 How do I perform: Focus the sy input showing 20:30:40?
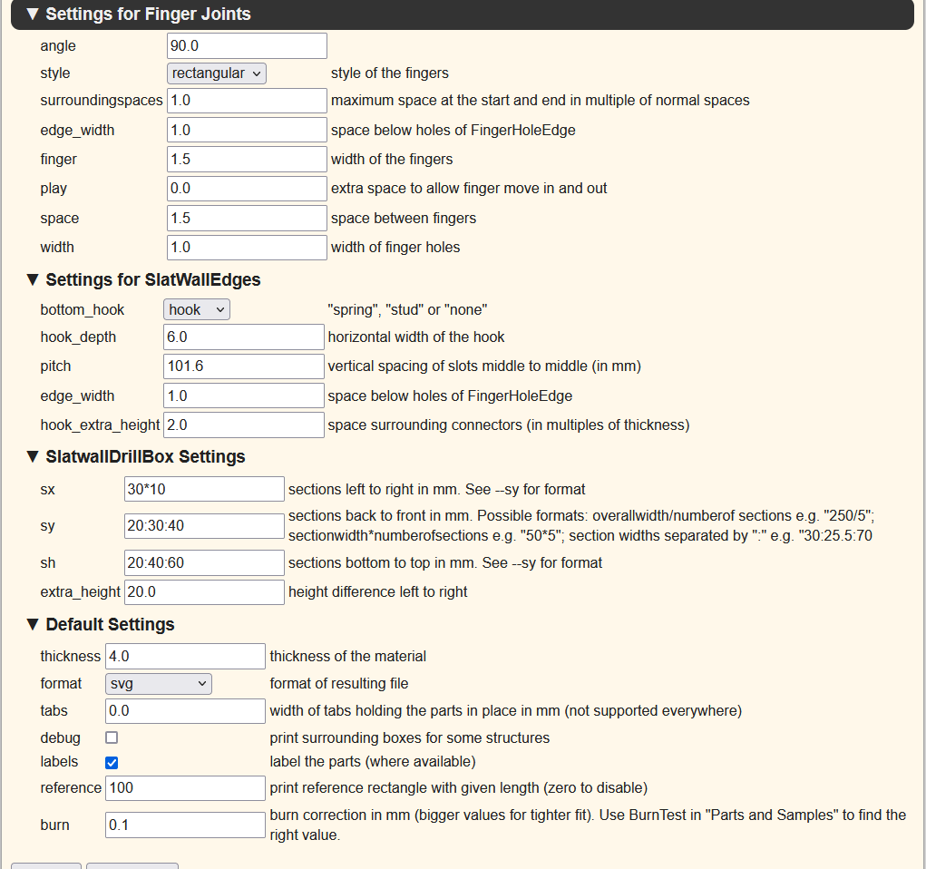(x=204, y=526)
